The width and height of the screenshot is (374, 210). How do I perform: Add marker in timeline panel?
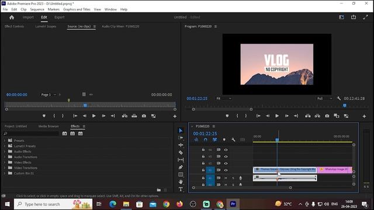[224, 140]
